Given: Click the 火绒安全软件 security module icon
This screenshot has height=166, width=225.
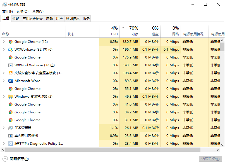Looking at the screenshot, I should (10, 73).
